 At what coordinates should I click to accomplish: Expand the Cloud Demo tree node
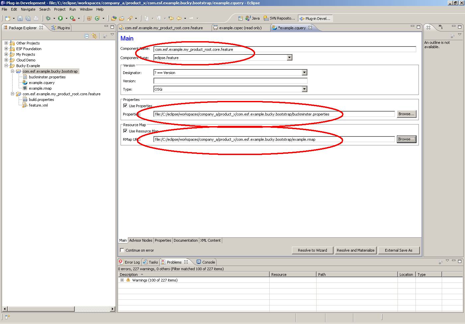pyautogui.click(x=6, y=60)
